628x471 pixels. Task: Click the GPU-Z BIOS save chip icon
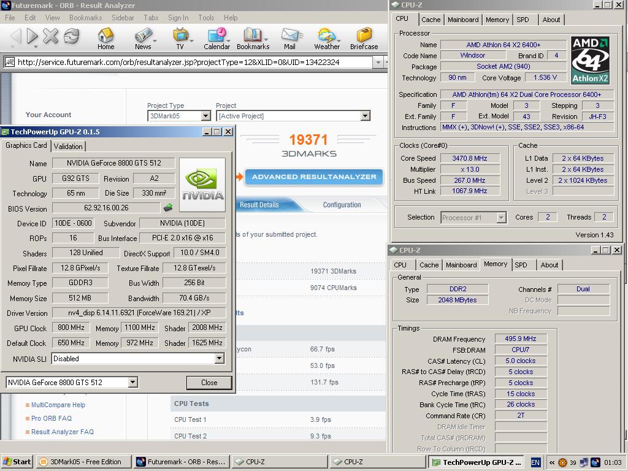(x=168, y=207)
